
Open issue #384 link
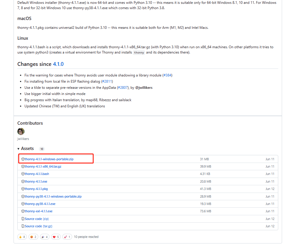pyautogui.click(x=167, y=75)
